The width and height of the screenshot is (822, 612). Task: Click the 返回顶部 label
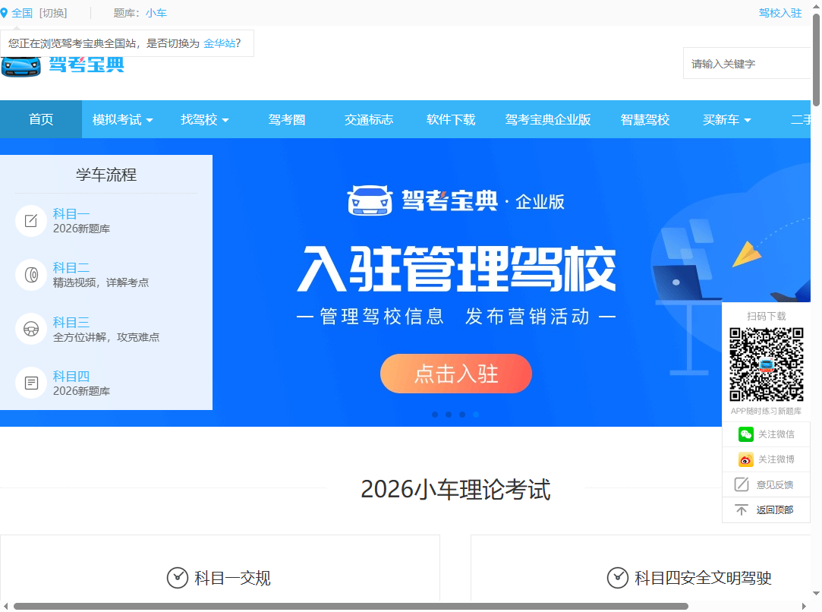click(x=775, y=509)
